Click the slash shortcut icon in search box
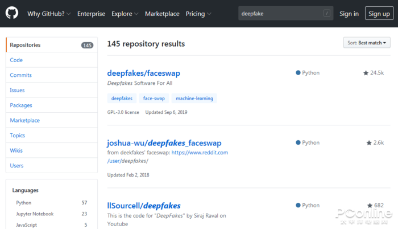 326,14
